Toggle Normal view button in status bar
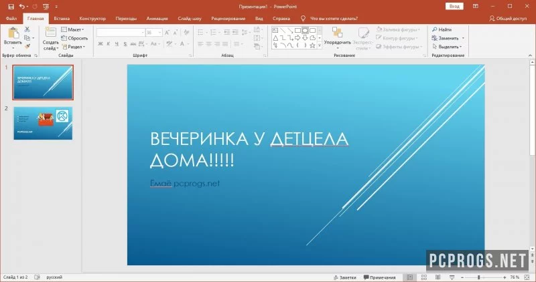This screenshot has height=282, width=536. (410, 277)
